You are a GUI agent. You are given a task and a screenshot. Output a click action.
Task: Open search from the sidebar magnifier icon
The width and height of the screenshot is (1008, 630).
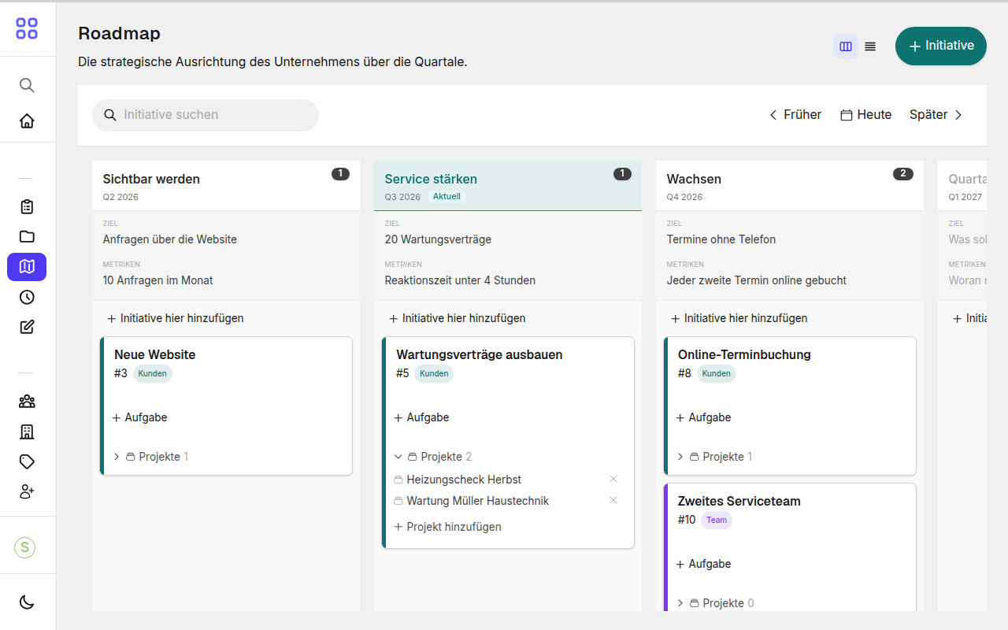(27, 85)
